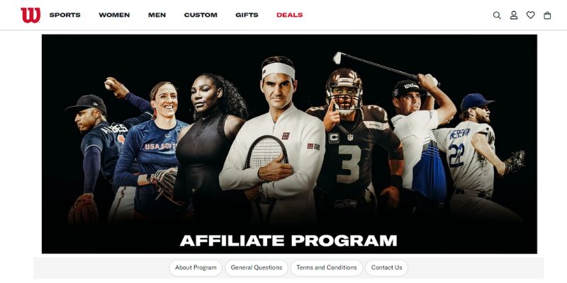Click the Affiliate Program hero banner
Viewport: 567px width, 283px height.
tap(289, 144)
